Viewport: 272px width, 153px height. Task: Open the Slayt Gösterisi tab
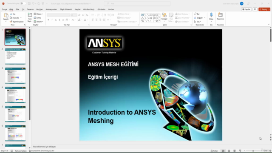click(66, 9)
